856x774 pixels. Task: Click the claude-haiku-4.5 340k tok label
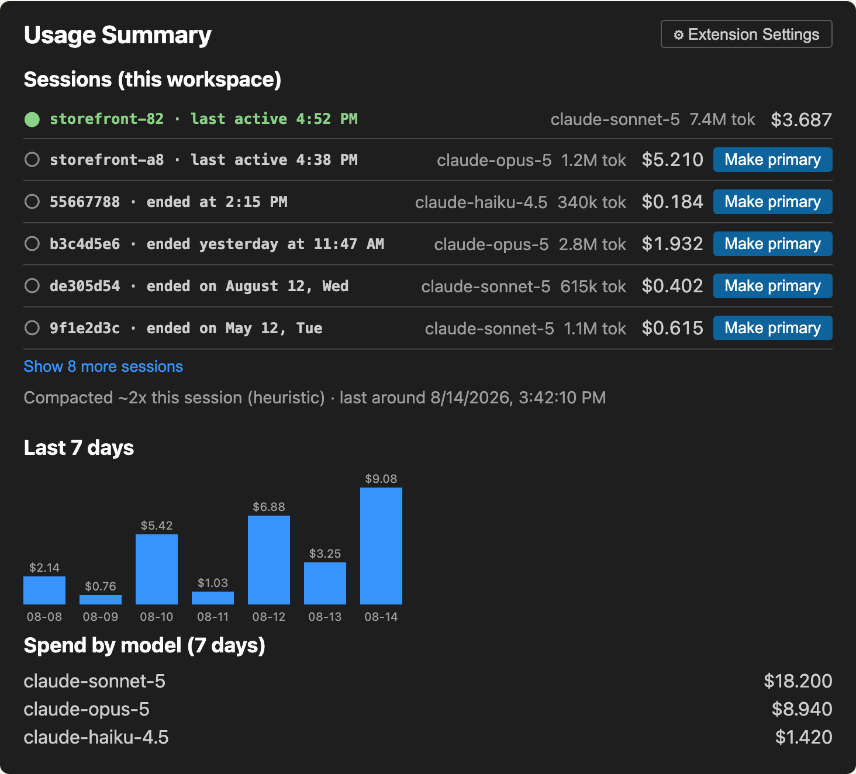tap(520, 202)
